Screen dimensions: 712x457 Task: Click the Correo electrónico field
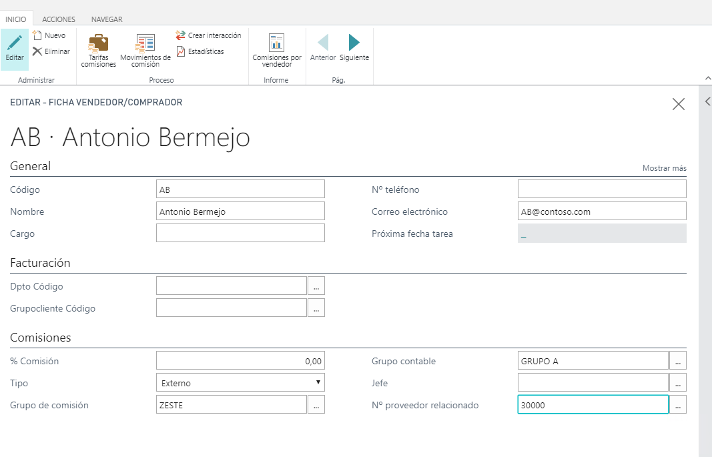click(x=602, y=211)
